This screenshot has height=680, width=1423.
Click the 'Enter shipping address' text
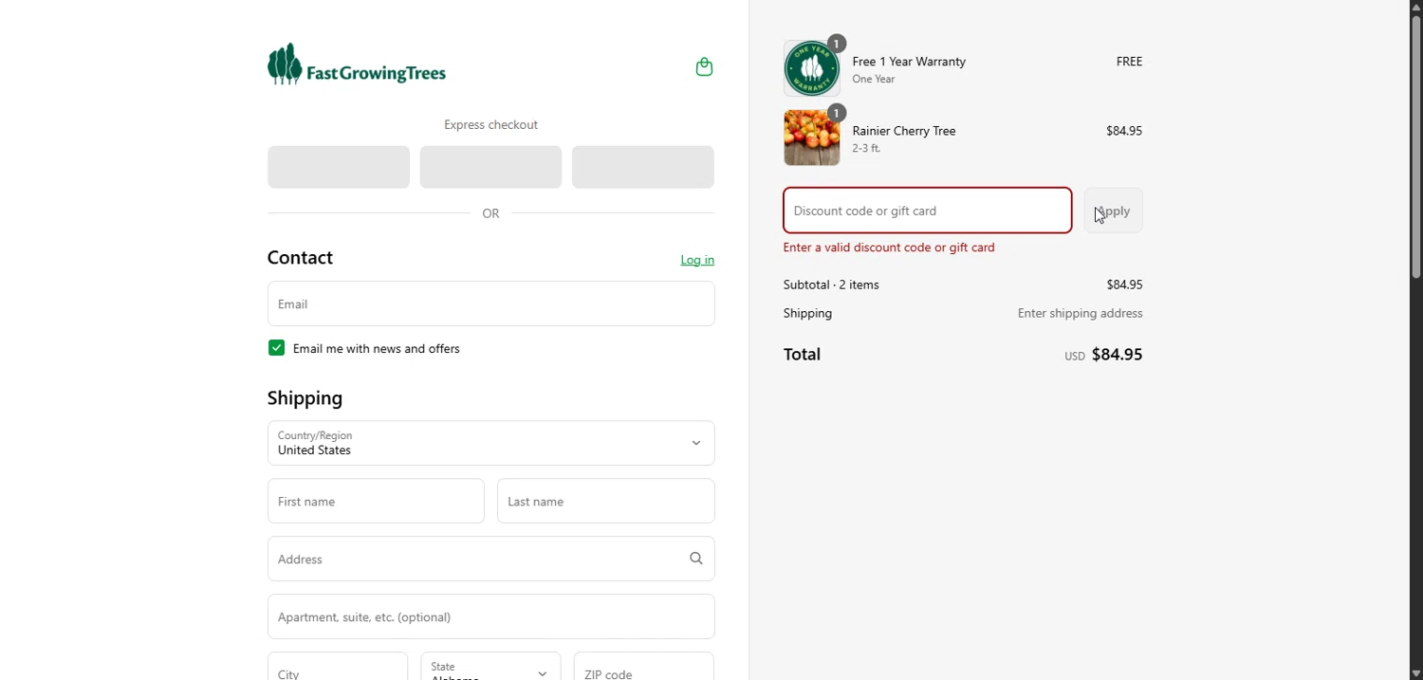tap(1081, 313)
